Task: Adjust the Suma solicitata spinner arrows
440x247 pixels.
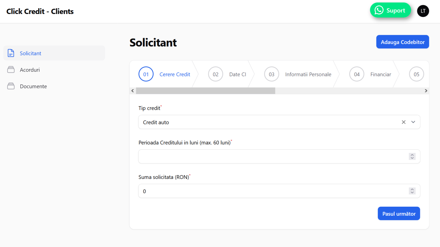Action: [x=412, y=191]
